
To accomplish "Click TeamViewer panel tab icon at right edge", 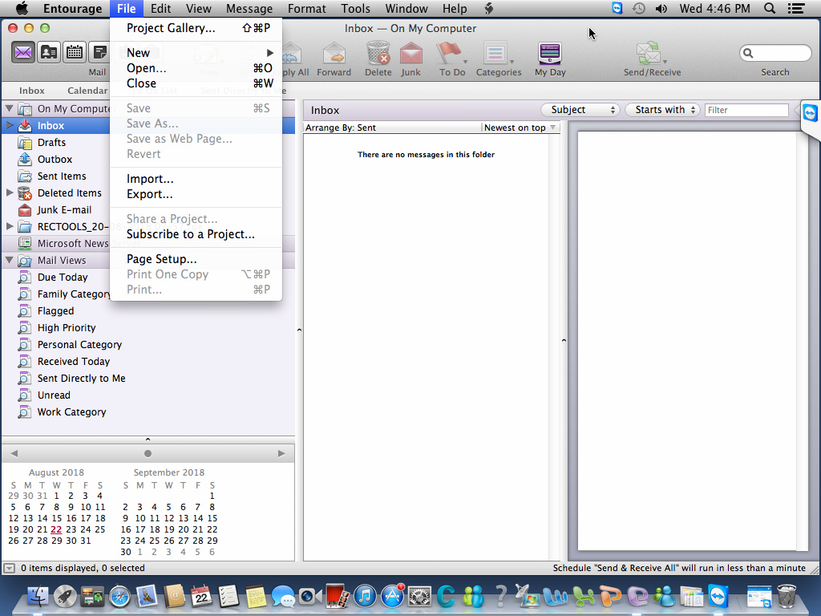I will coord(810,113).
